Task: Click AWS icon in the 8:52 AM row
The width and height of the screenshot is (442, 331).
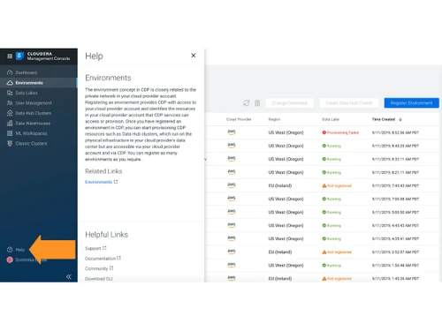Action: coord(232,132)
